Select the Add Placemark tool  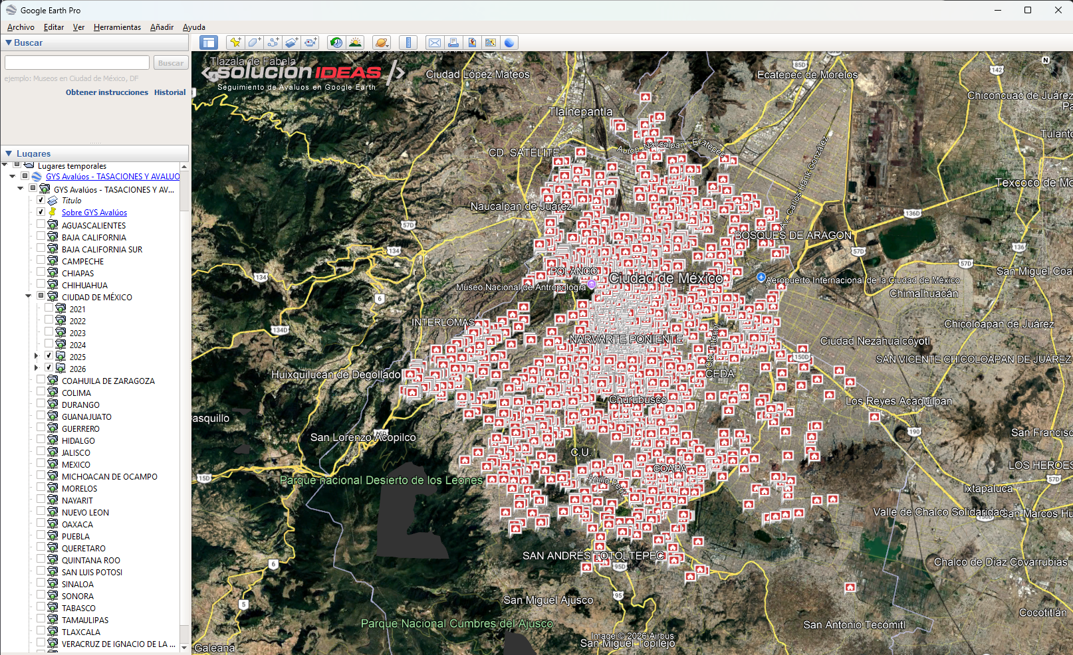[x=235, y=42]
